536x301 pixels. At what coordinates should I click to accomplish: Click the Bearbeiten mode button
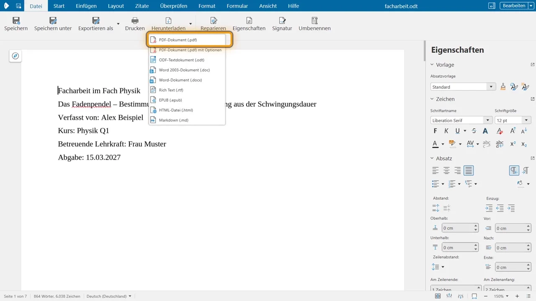(514, 5)
